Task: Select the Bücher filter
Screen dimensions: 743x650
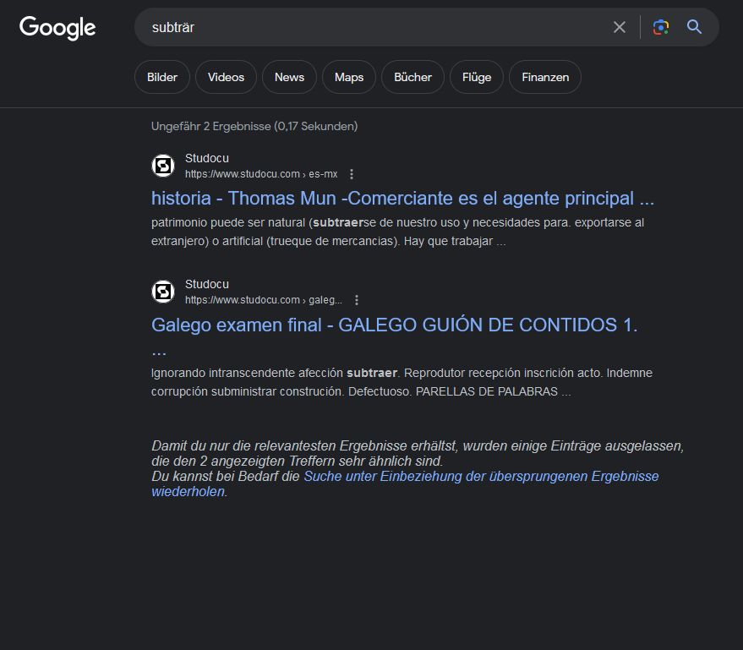Action: [412, 77]
